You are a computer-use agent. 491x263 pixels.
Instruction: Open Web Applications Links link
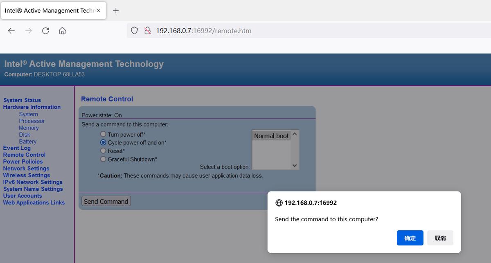click(34, 202)
